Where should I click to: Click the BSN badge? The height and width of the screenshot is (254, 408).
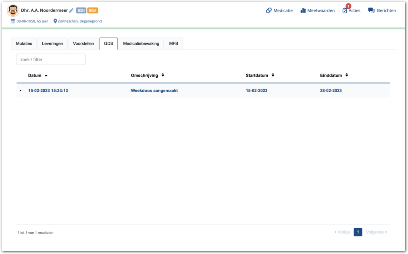[81, 10]
